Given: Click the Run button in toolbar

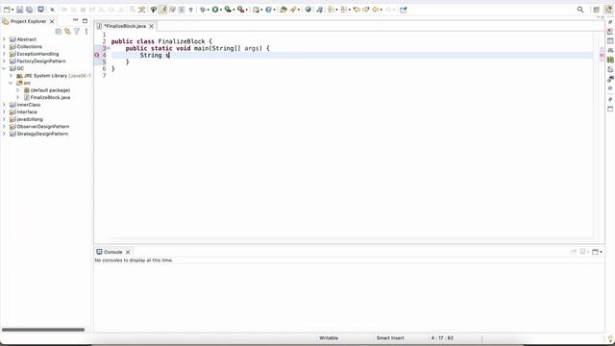Looking at the screenshot, I should tap(215, 10).
